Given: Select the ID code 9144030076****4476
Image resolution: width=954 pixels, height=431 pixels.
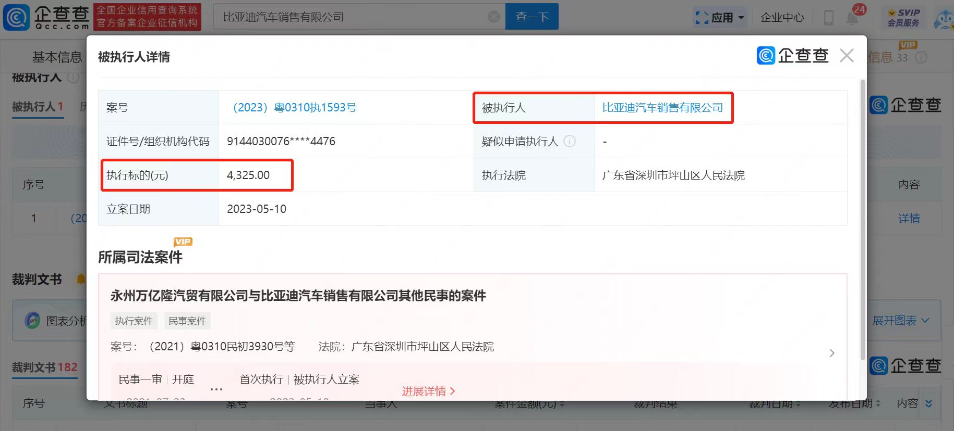Looking at the screenshot, I should click(x=281, y=142).
